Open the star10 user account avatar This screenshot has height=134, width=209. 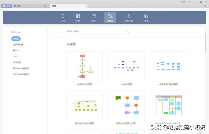190,2
